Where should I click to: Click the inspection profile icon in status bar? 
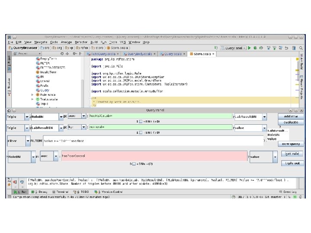301,197
